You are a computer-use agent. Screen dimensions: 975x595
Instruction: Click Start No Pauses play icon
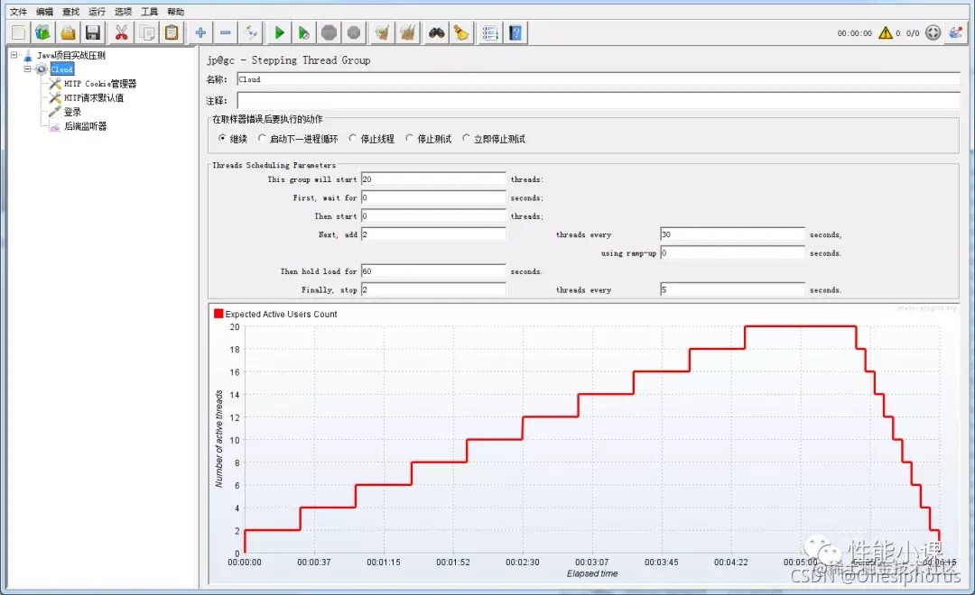(303, 33)
